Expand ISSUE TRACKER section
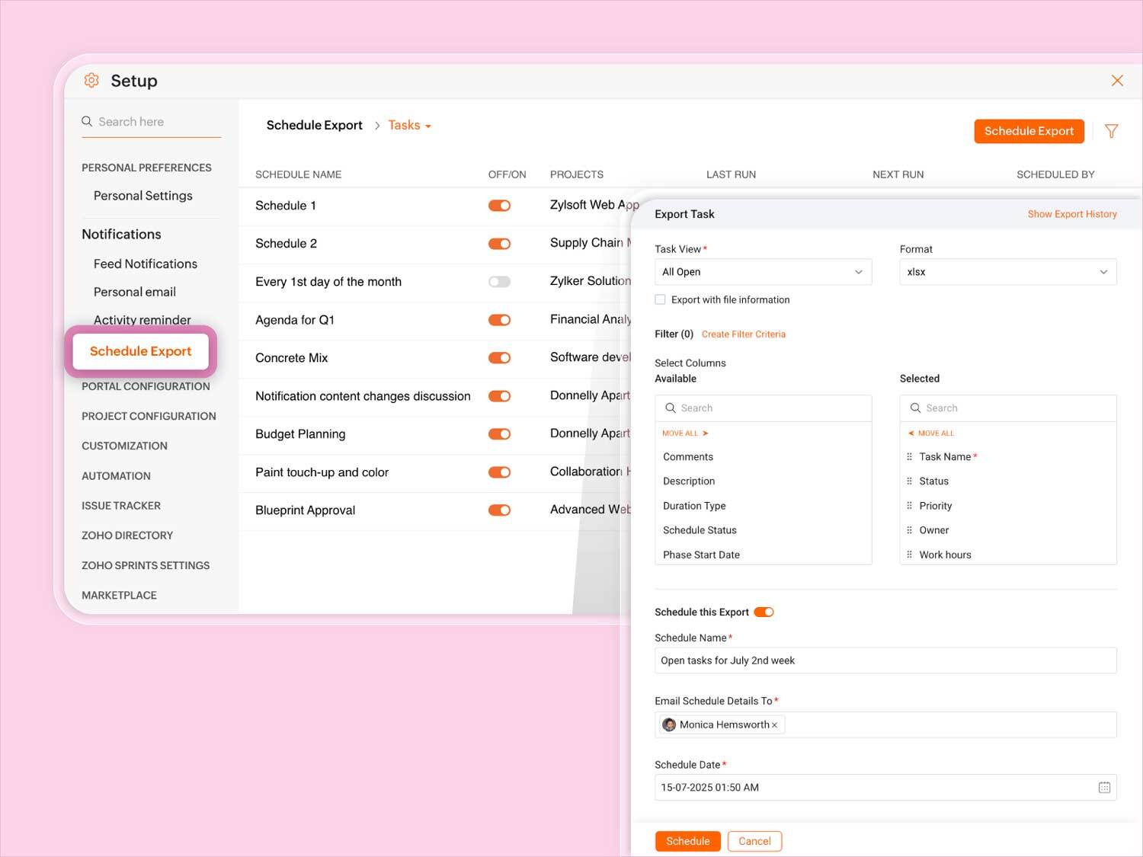Viewport: 1143px width, 857px height. click(121, 506)
